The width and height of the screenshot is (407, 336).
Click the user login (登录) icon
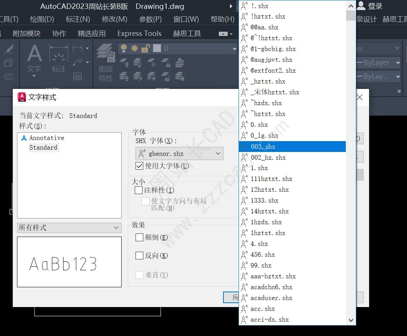(361, 6)
